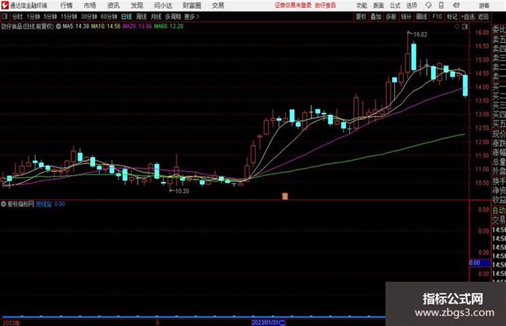Screen dimensions: 506x326
Task: Switch to the 月线 monthly tab
Action: (x=156, y=17)
